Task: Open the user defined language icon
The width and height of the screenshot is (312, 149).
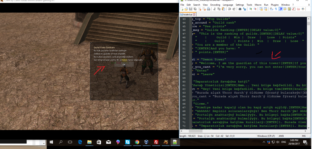Action: [285, 9]
